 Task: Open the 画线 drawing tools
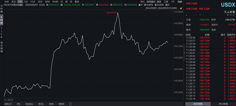(x=159, y=2)
